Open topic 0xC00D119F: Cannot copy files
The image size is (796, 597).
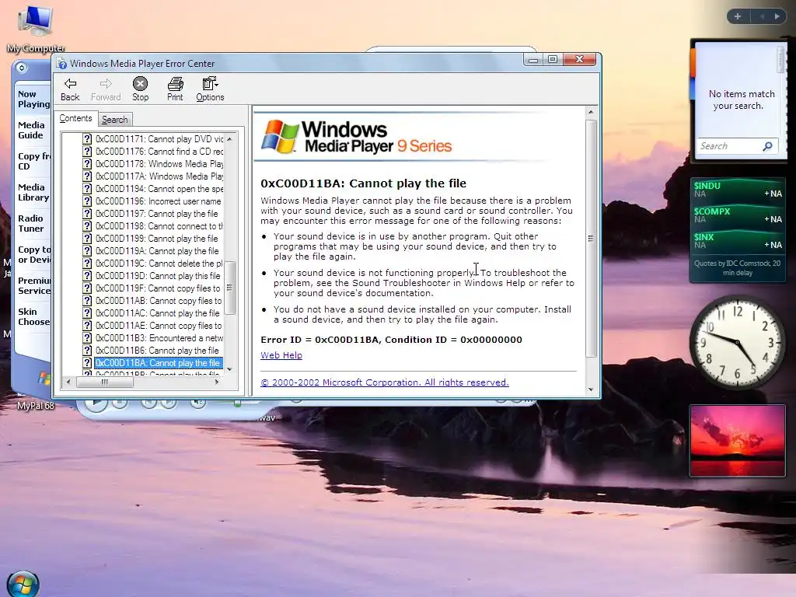(x=159, y=288)
